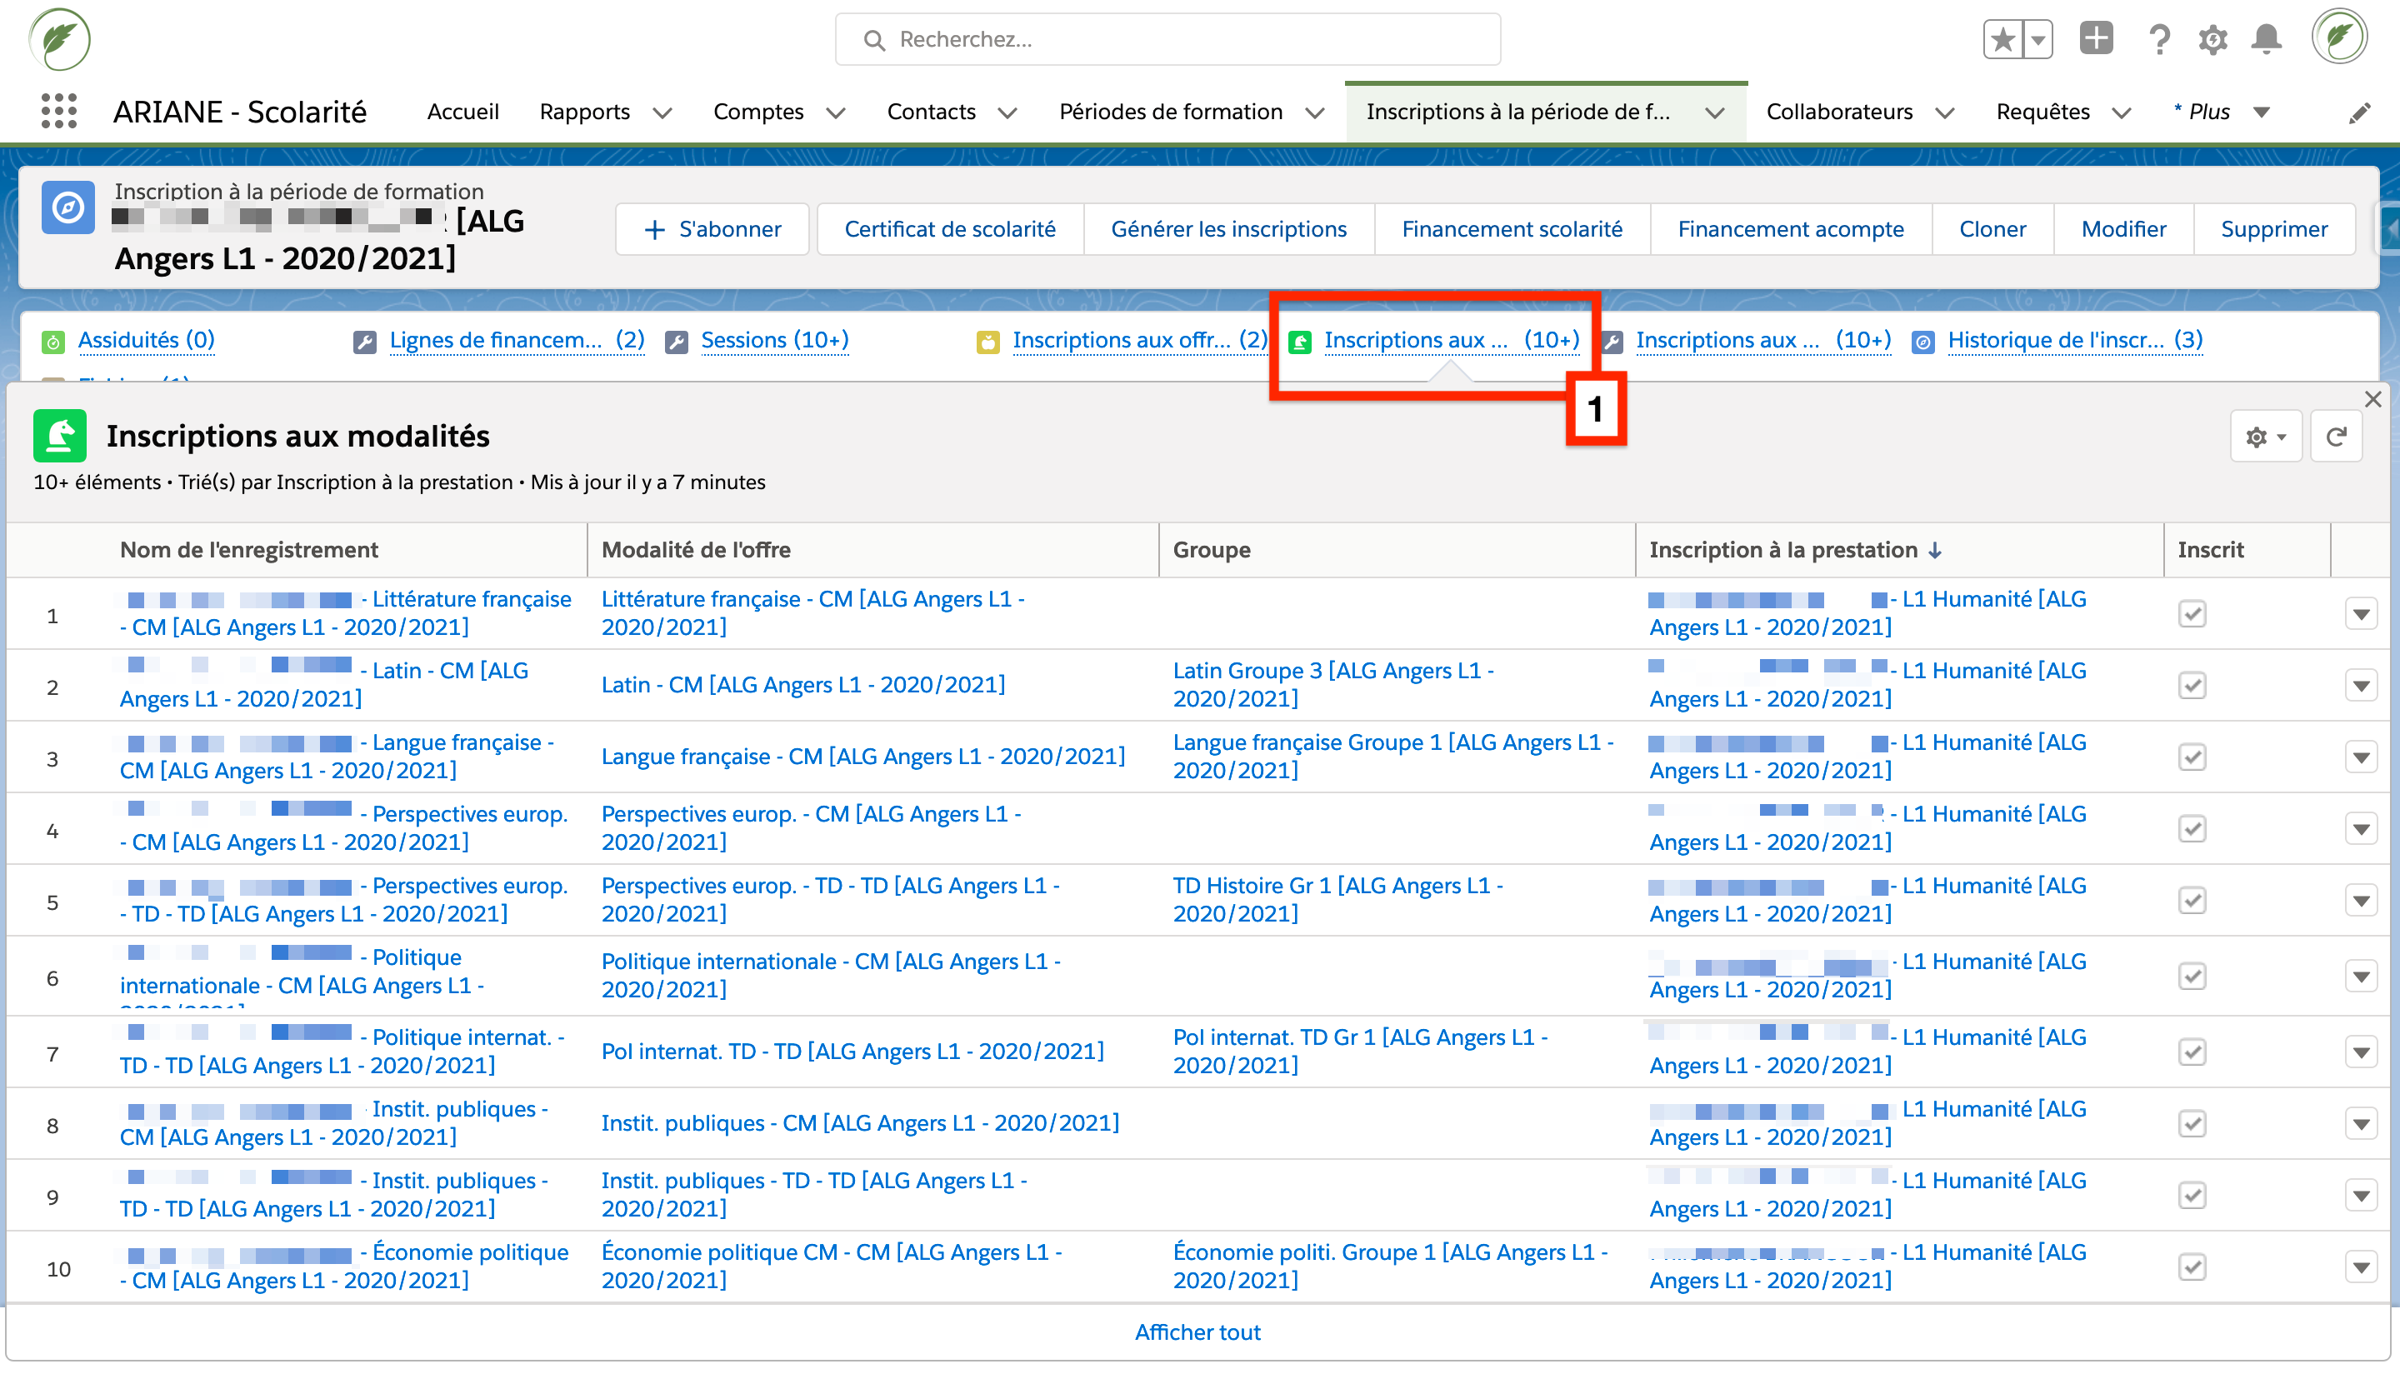Go to the Accueil tab
Viewport: 2400px width, 1374px height.
click(462, 112)
